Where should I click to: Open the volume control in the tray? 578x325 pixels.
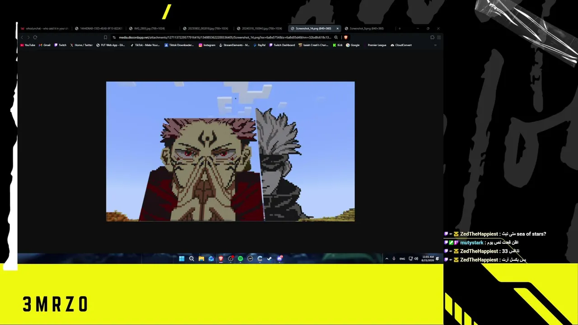416,259
